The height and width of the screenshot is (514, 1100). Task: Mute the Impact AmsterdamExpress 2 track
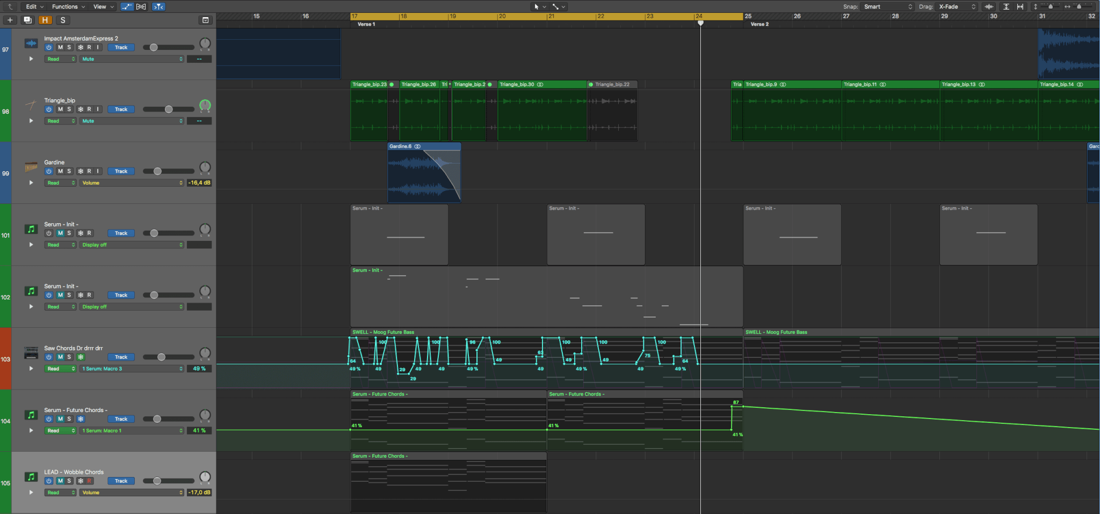point(60,47)
